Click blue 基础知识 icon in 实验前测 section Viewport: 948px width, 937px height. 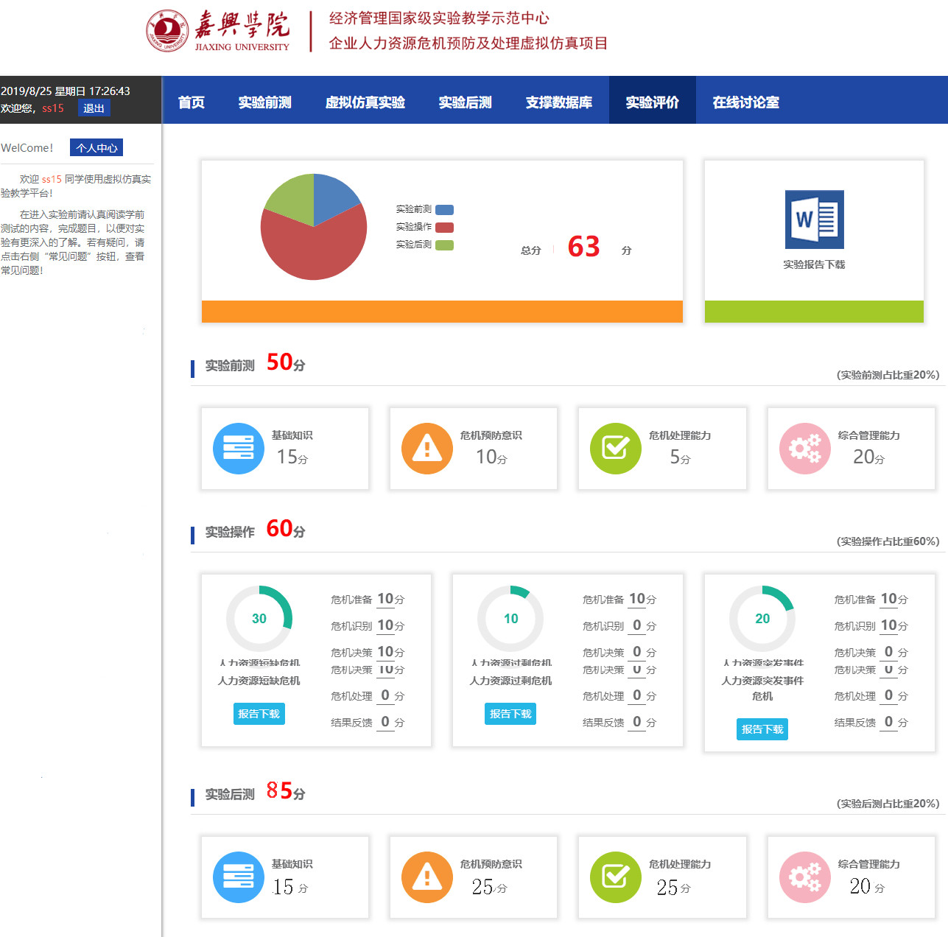[x=238, y=449]
